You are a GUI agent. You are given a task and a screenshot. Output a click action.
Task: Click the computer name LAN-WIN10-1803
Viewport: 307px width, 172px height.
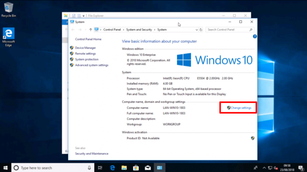click(x=174, y=107)
